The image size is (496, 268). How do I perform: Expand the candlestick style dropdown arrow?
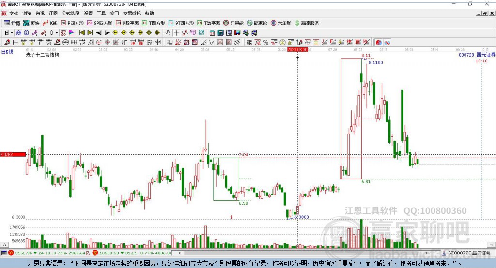(x=57, y=33)
